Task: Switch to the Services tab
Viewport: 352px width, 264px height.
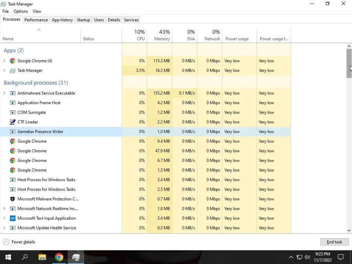Action: click(x=131, y=20)
